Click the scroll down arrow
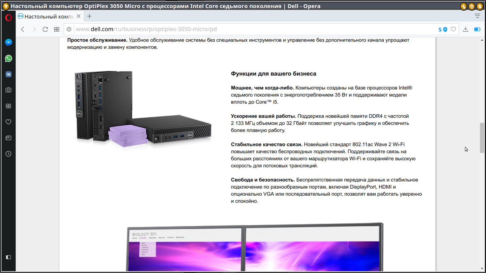 click(482, 268)
